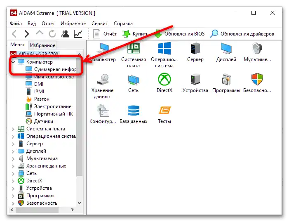The width and height of the screenshot is (289, 222).
Task: Expand the Сеть tree node
Action: pyautogui.click(x=13, y=174)
